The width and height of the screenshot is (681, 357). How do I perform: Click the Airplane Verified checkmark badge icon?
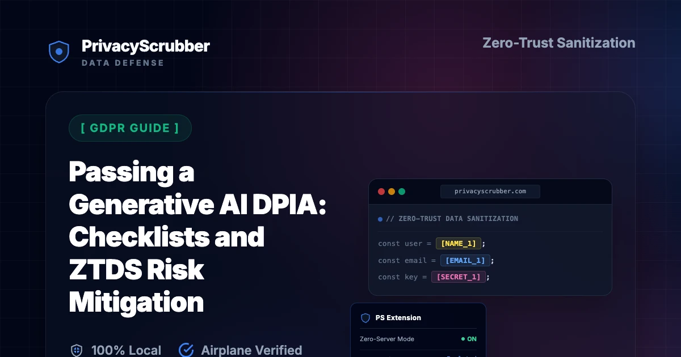point(186,350)
